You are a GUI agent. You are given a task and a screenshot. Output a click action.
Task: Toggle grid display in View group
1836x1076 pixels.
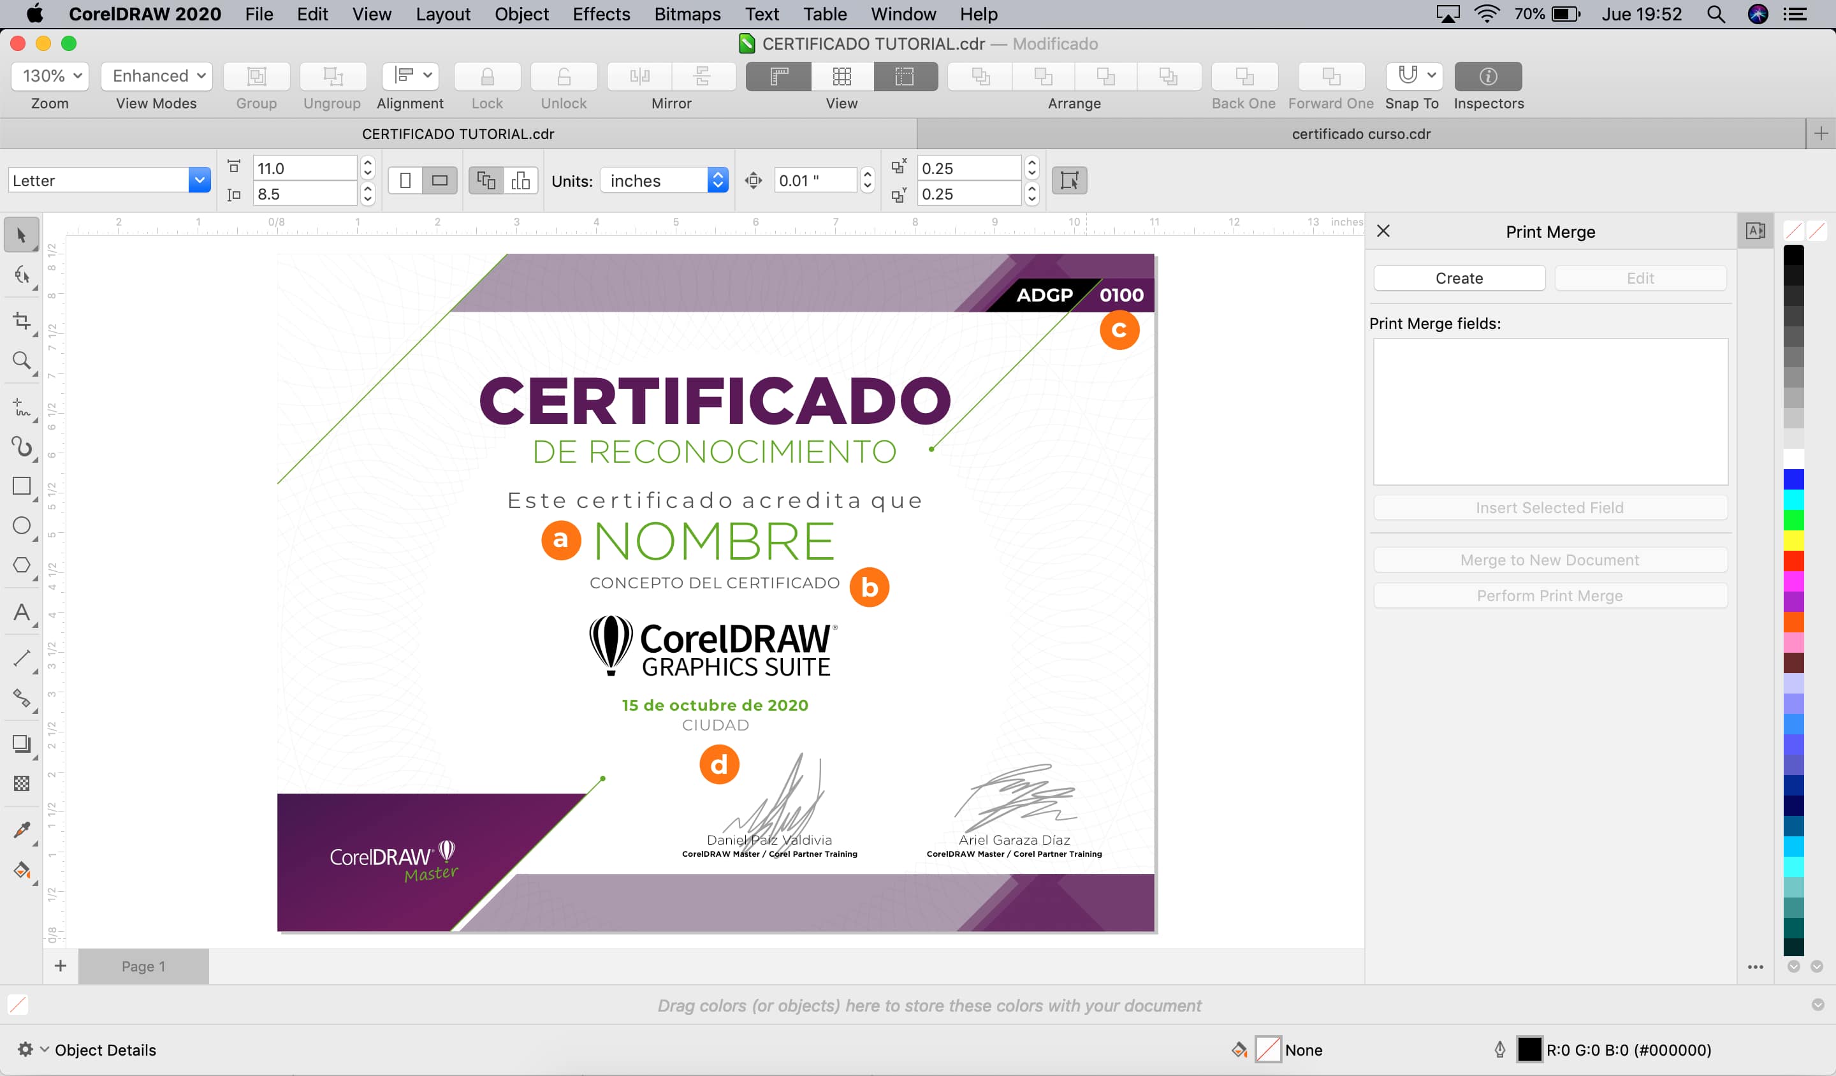pos(841,76)
